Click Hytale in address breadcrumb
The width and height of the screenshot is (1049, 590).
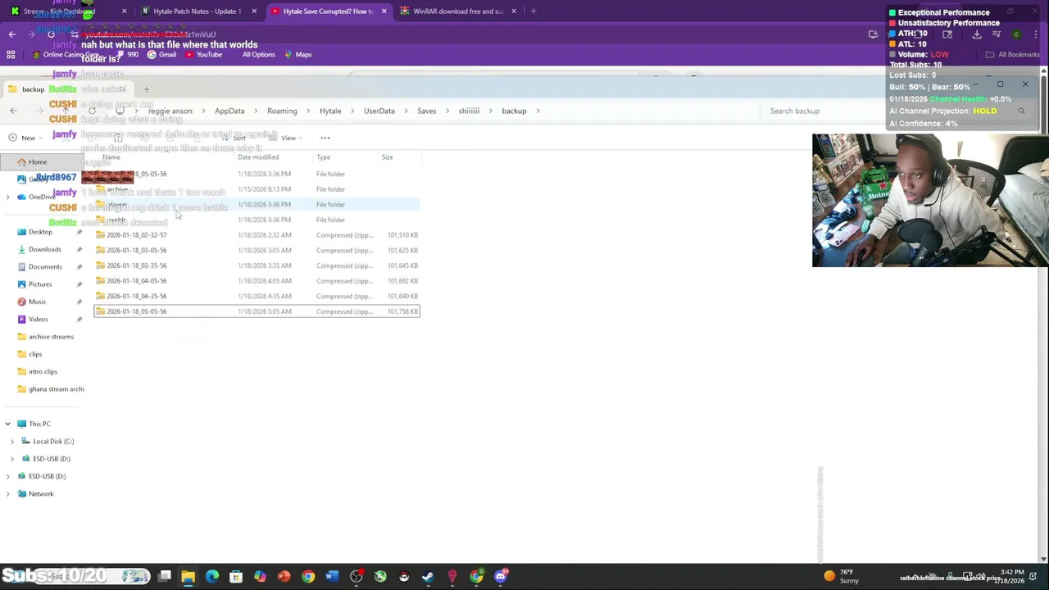point(330,111)
